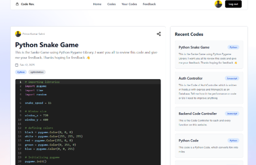
Task: Select the optimization tag
Action: point(37,72)
